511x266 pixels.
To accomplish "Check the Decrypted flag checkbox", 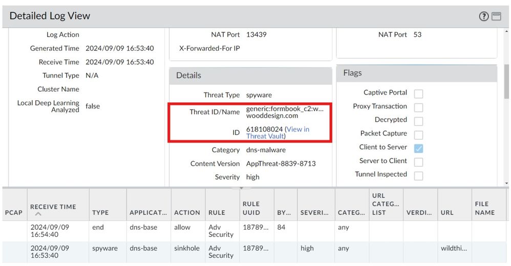I will 418,121.
